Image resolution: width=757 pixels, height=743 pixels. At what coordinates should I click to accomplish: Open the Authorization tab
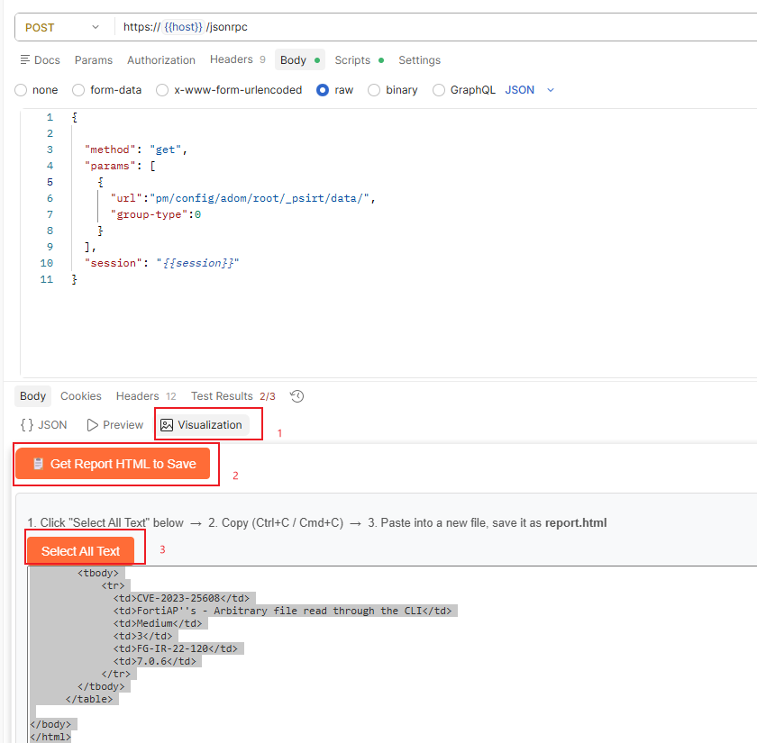161,59
